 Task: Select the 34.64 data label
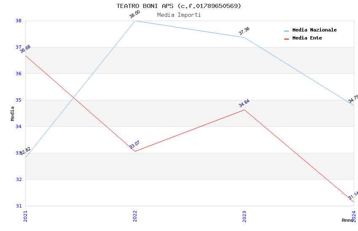pos(244,103)
